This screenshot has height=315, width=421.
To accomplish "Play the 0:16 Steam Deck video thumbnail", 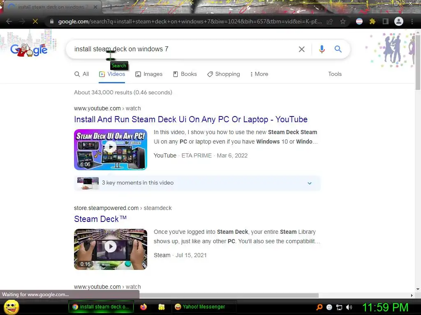I will point(111,249).
